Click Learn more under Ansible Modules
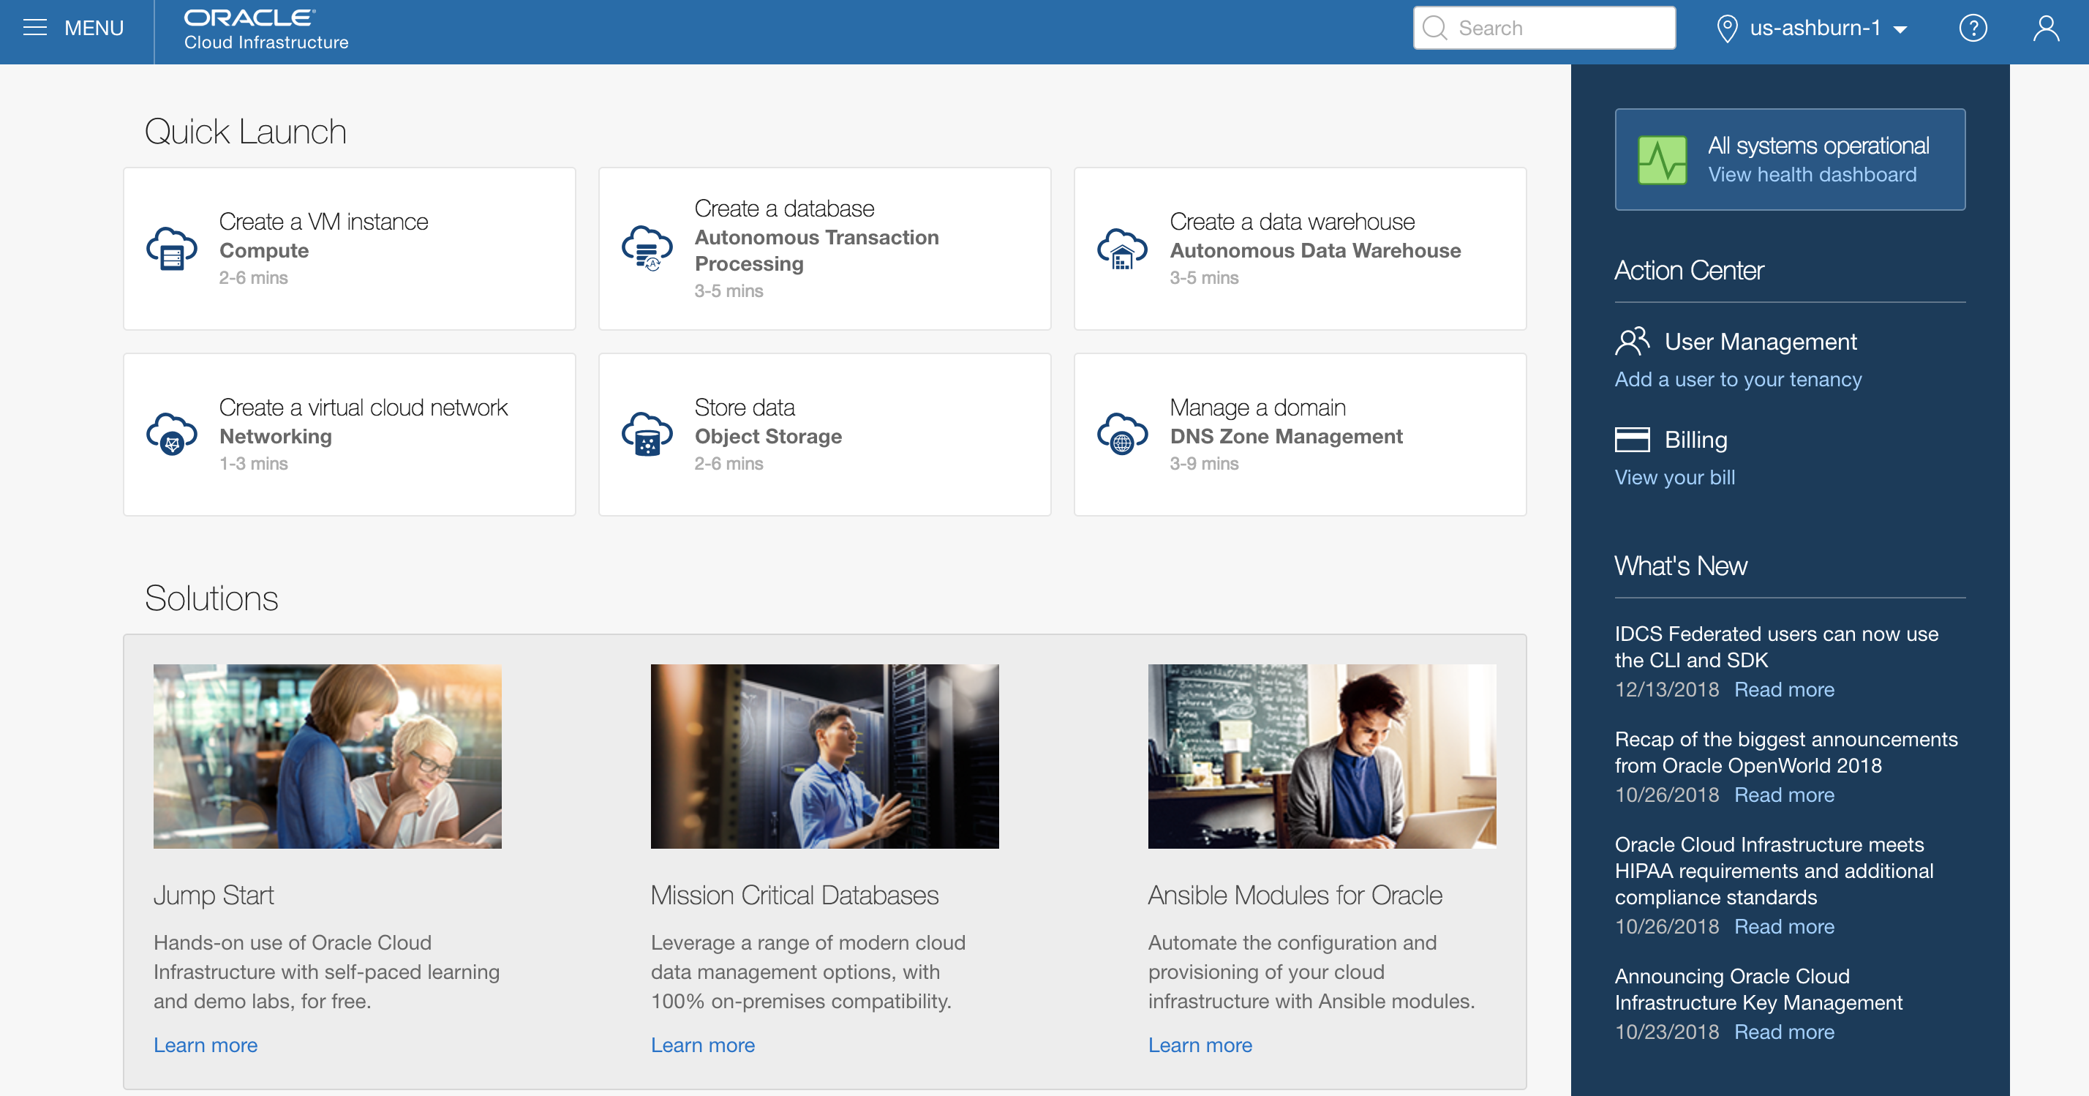Screen dimensions: 2089x1096 tap(1200, 1045)
